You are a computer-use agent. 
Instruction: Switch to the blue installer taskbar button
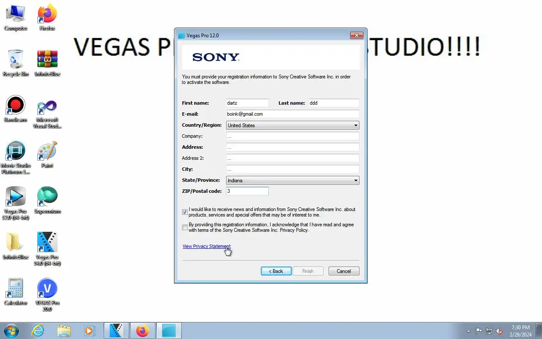169,331
